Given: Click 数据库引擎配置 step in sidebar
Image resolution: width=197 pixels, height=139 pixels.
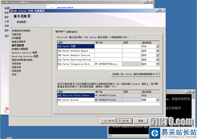Looking at the screenshot, I should click(x=20, y=49).
